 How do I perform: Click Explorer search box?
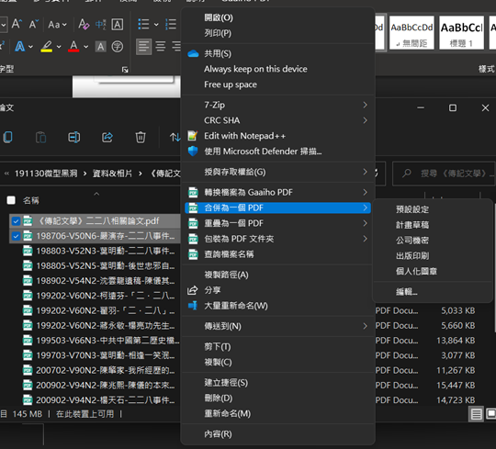pyautogui.click(x=445, y=174)
